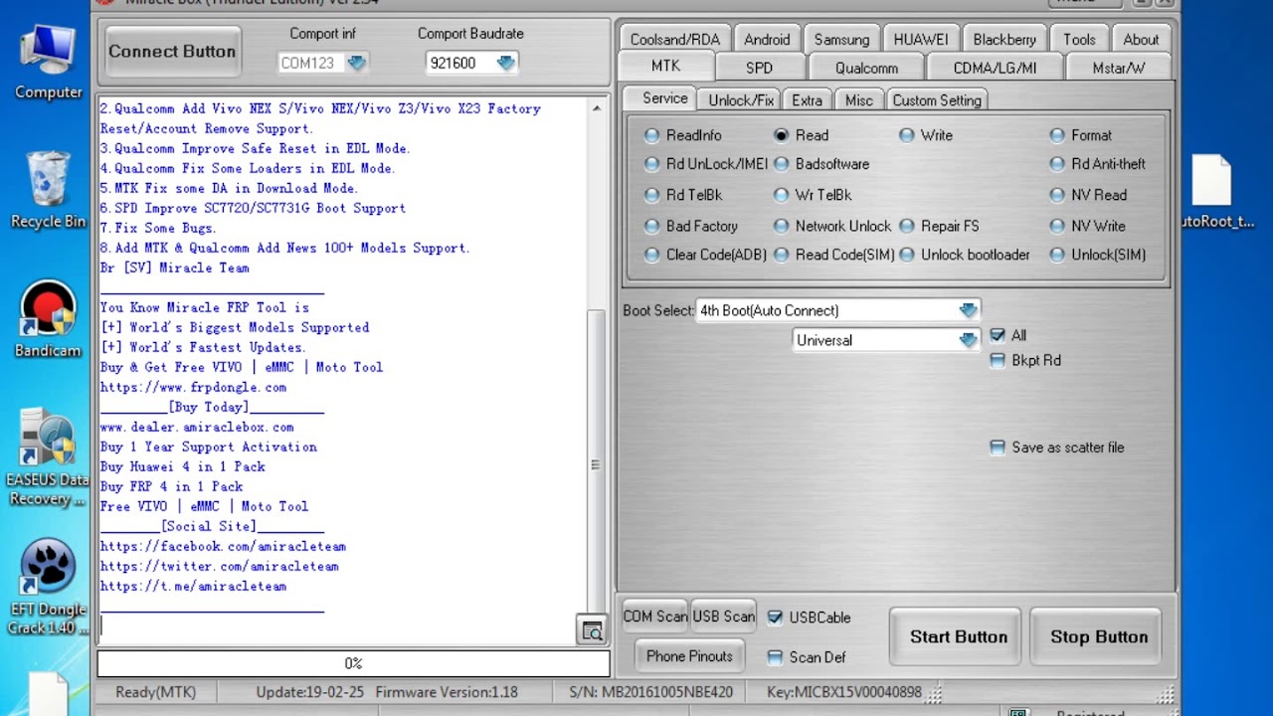Image resolution: width=1273 pixels, height=716 pixels.
Task: Click the S/N: MB20161005NBE420 status text
Action: pos(650,692)
